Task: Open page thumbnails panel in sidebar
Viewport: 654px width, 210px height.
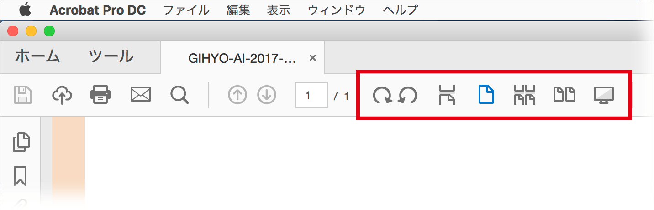Action: (x=21, y=142)
